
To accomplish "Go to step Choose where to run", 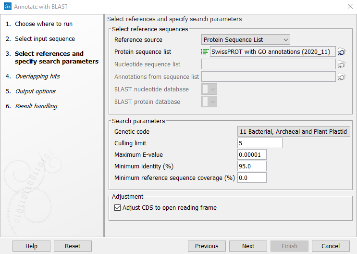I will click(x=44, y=24).
